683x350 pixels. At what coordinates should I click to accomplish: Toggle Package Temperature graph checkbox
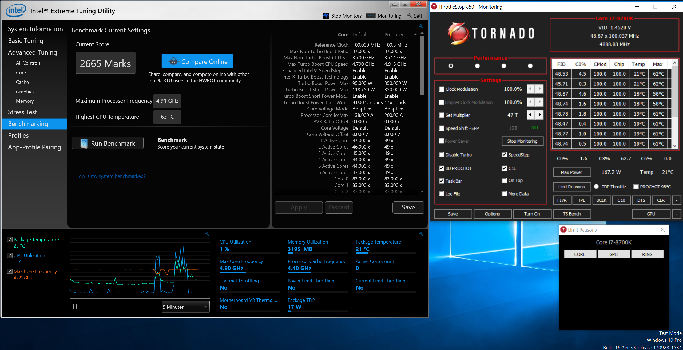click(10, 239)
